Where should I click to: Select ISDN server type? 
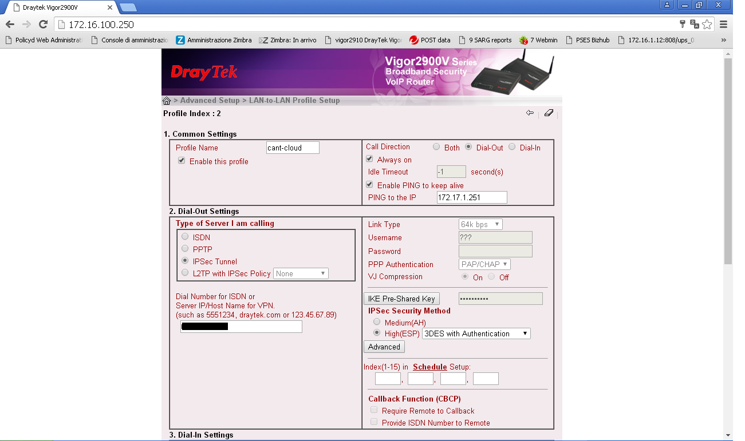tap(185, 236)
